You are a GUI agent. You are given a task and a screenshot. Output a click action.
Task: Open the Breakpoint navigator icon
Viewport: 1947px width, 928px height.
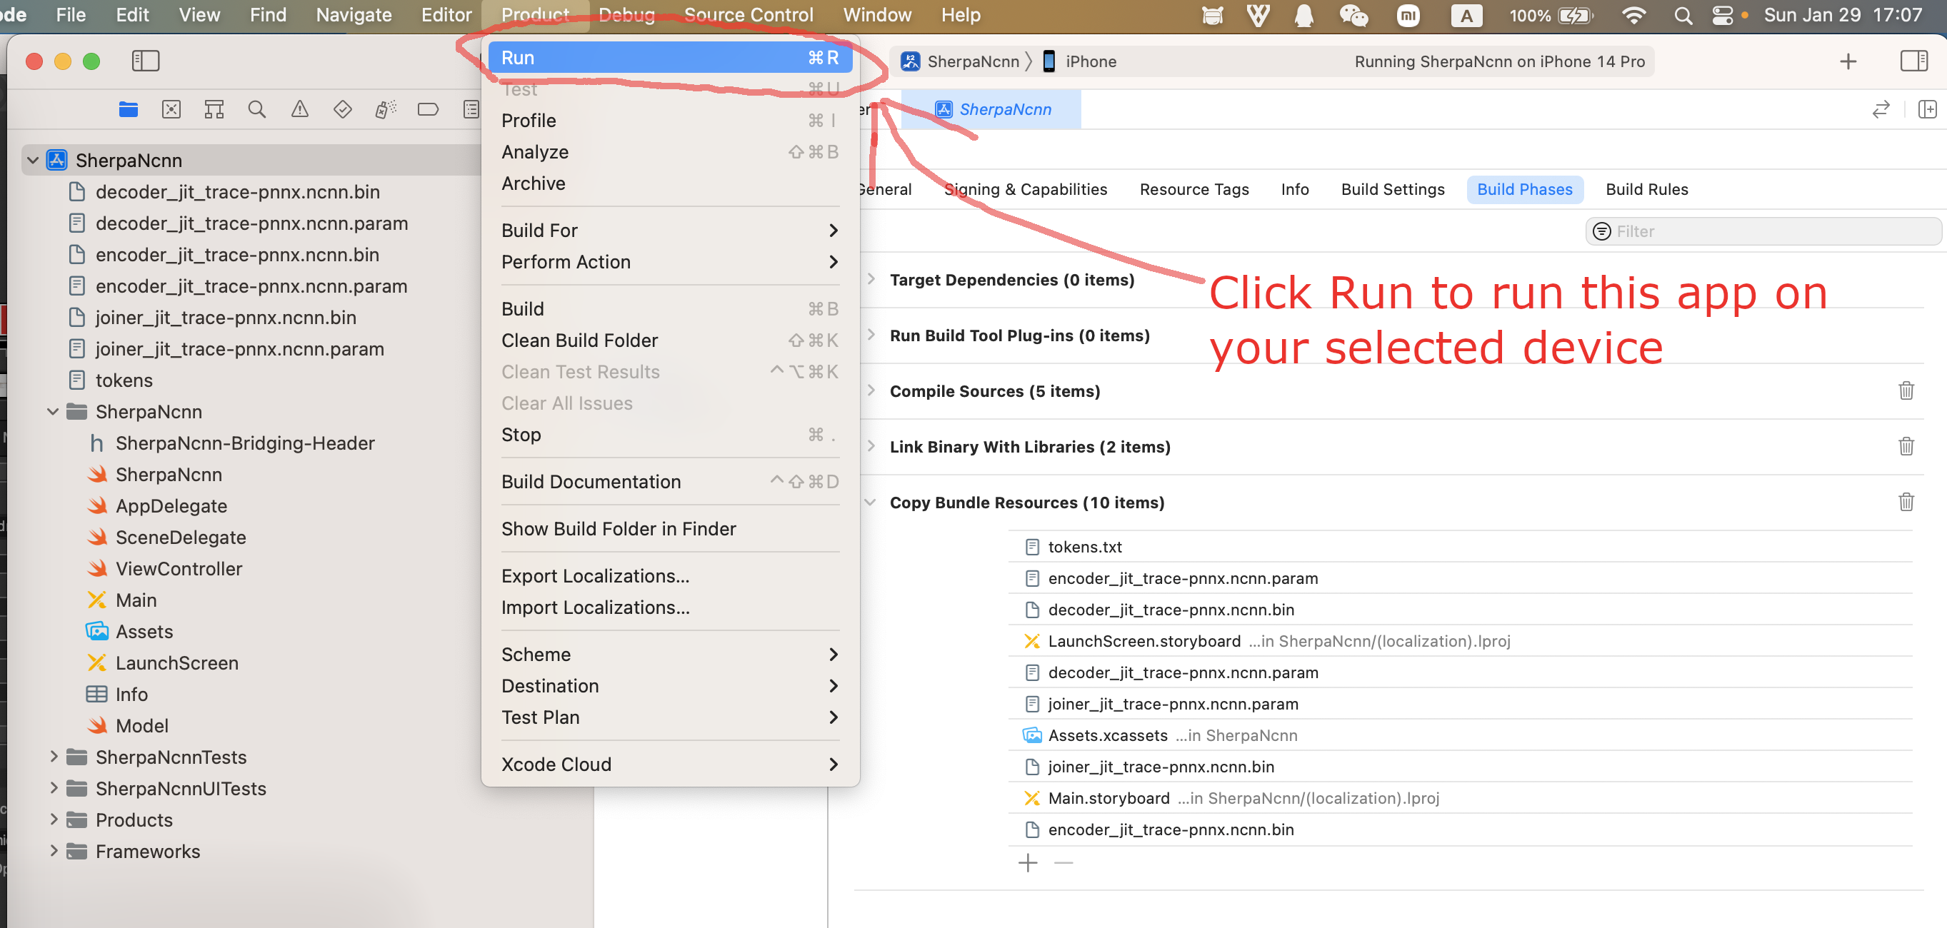(x=428, y=110)
